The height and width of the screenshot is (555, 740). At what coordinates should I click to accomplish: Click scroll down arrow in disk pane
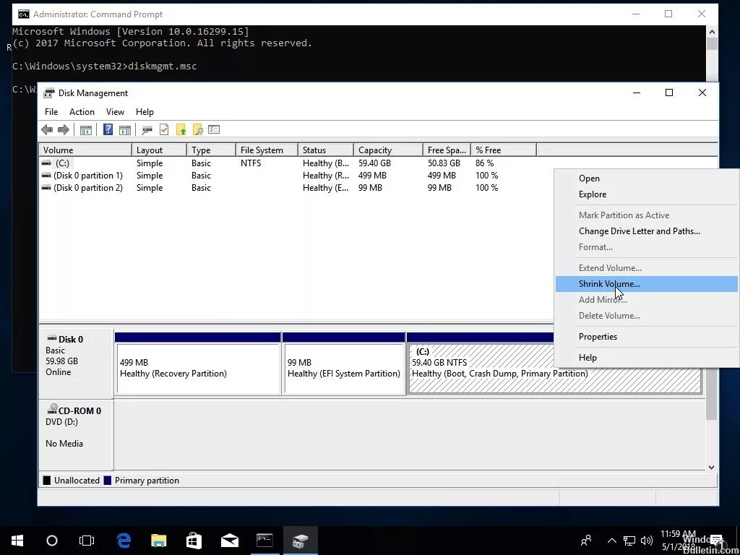click(x=711, y=468)
